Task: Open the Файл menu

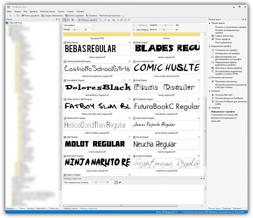Action: click(x=9, y=11)
